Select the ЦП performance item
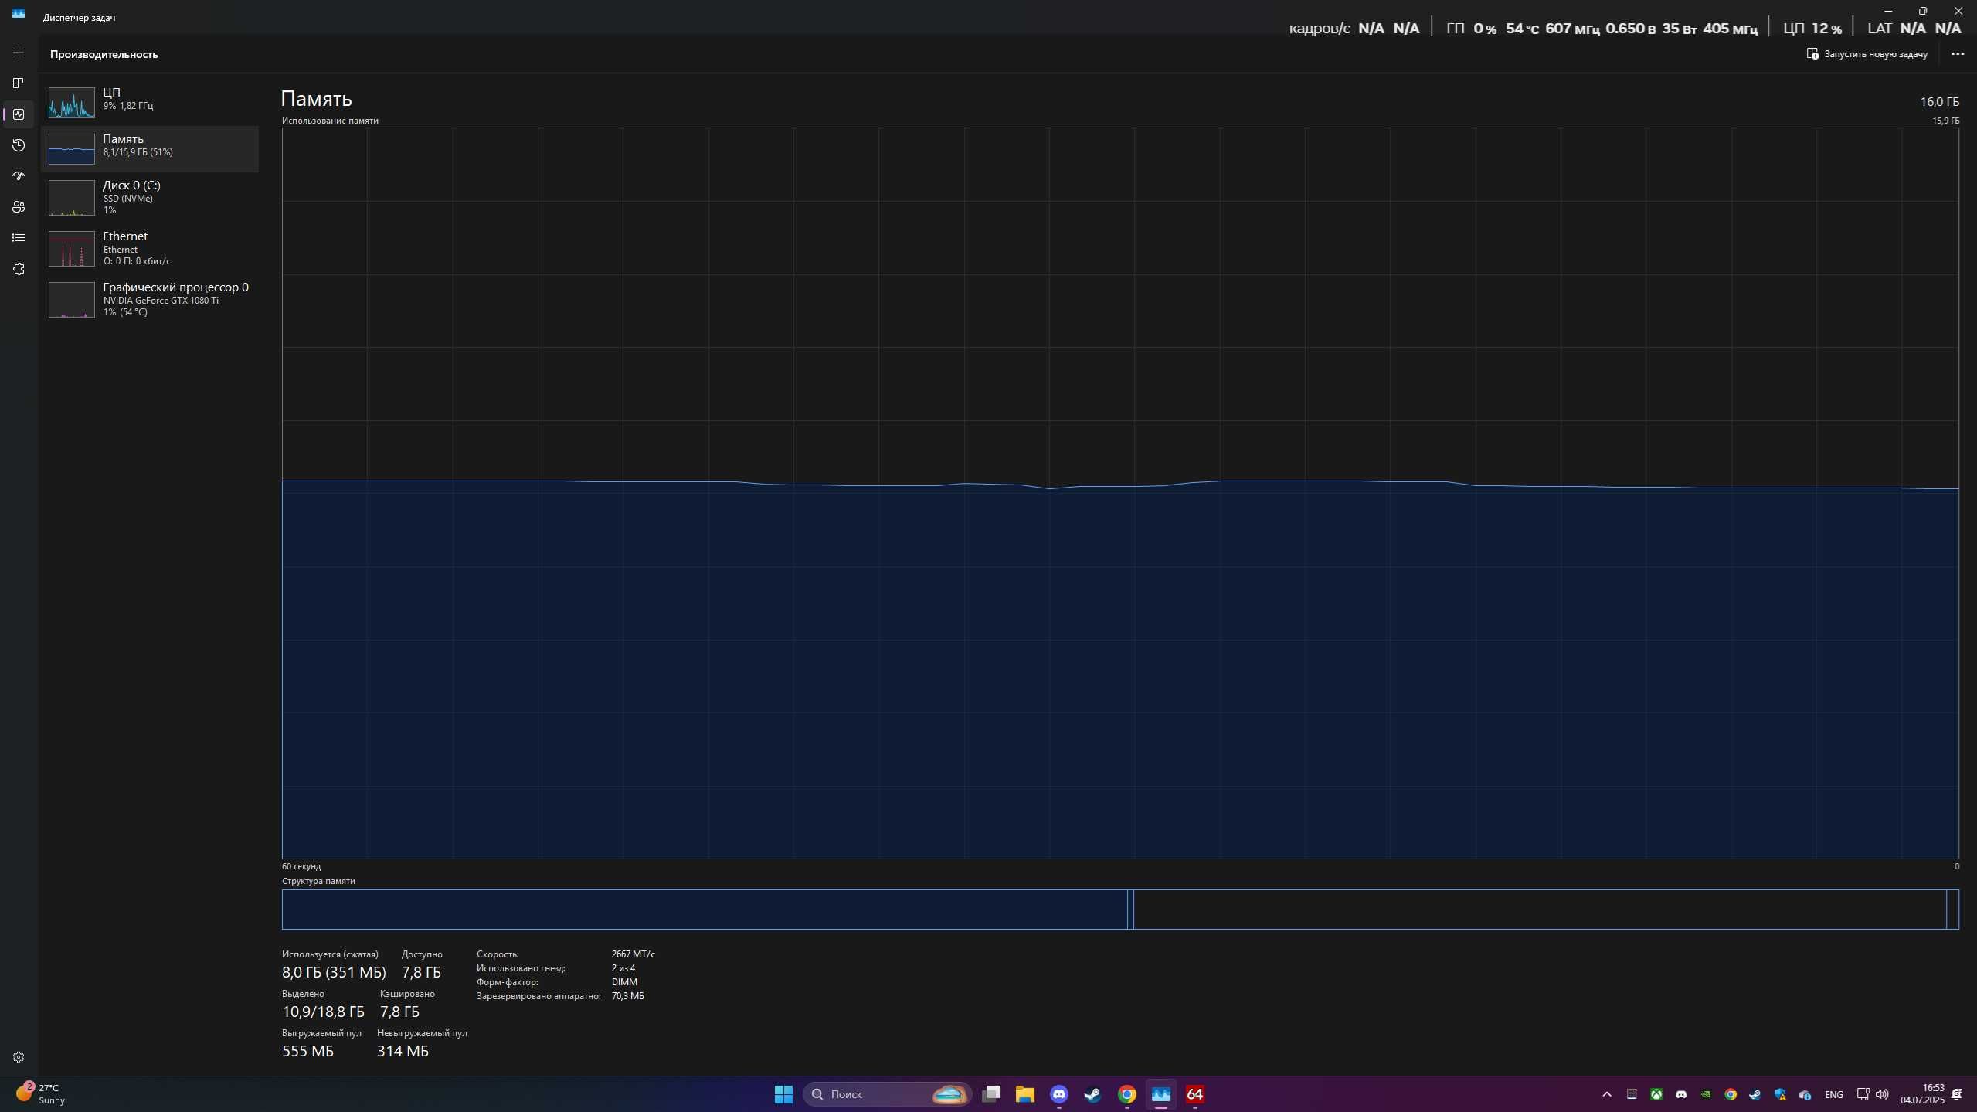 (x=150, y=102)
